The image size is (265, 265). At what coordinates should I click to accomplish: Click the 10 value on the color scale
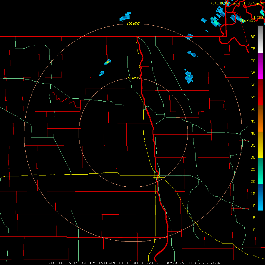click(x=253, y=206)
